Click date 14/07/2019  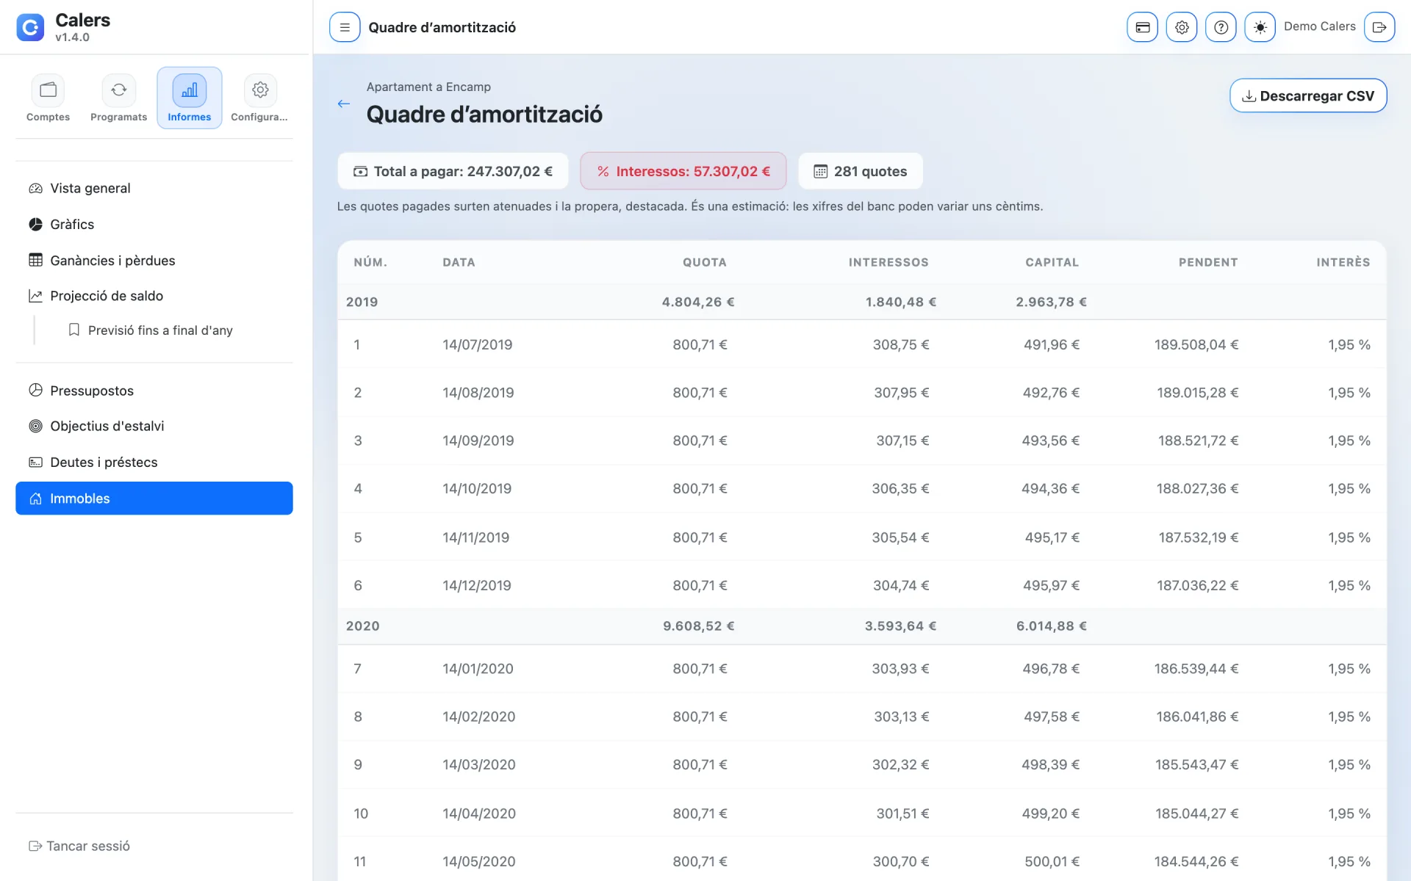click(x=478, y=344)
